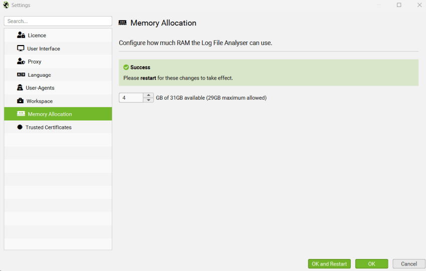
Task: Click the Language AB icon
Action: 21,75
